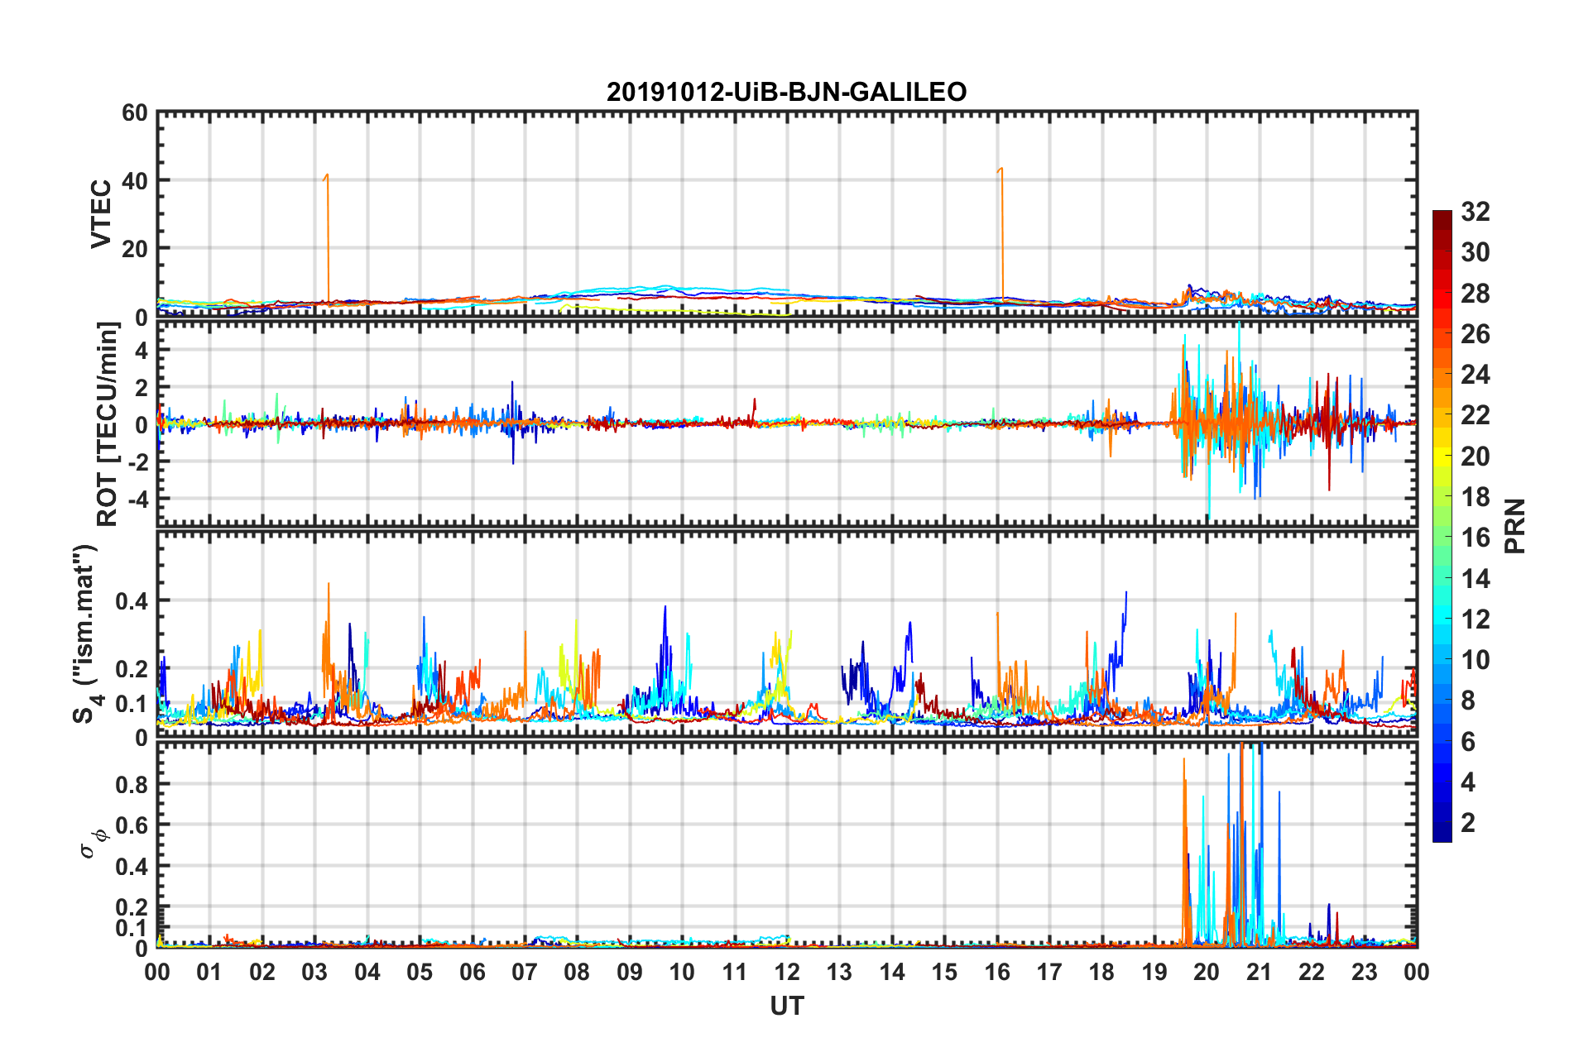Select the "26" label on the PRN colorbar

click(x=1476, y=334)
